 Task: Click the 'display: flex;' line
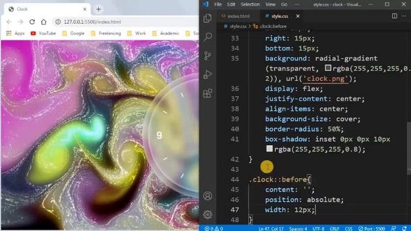pos(294,89)
